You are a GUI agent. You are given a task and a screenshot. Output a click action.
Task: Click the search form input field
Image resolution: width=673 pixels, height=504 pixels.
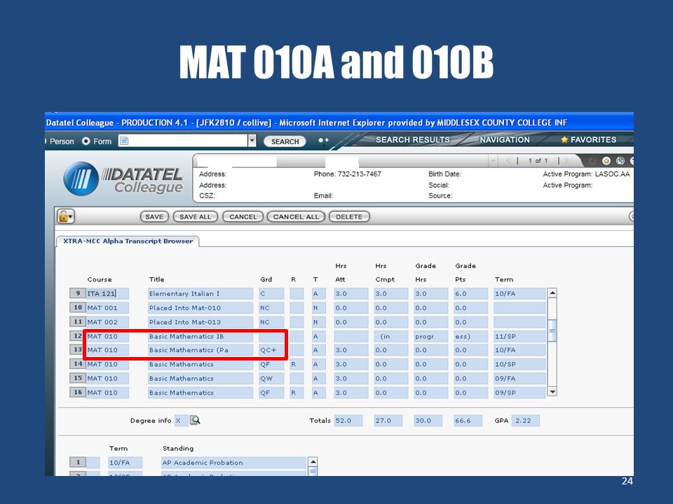[183, 141]
